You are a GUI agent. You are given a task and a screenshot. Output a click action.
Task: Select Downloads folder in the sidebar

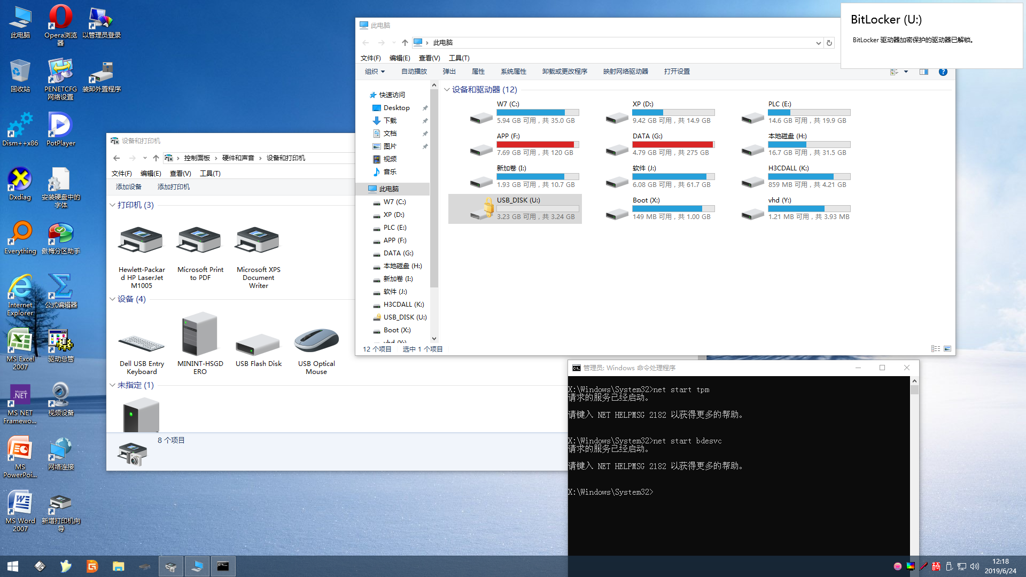[x=390, y=121]
